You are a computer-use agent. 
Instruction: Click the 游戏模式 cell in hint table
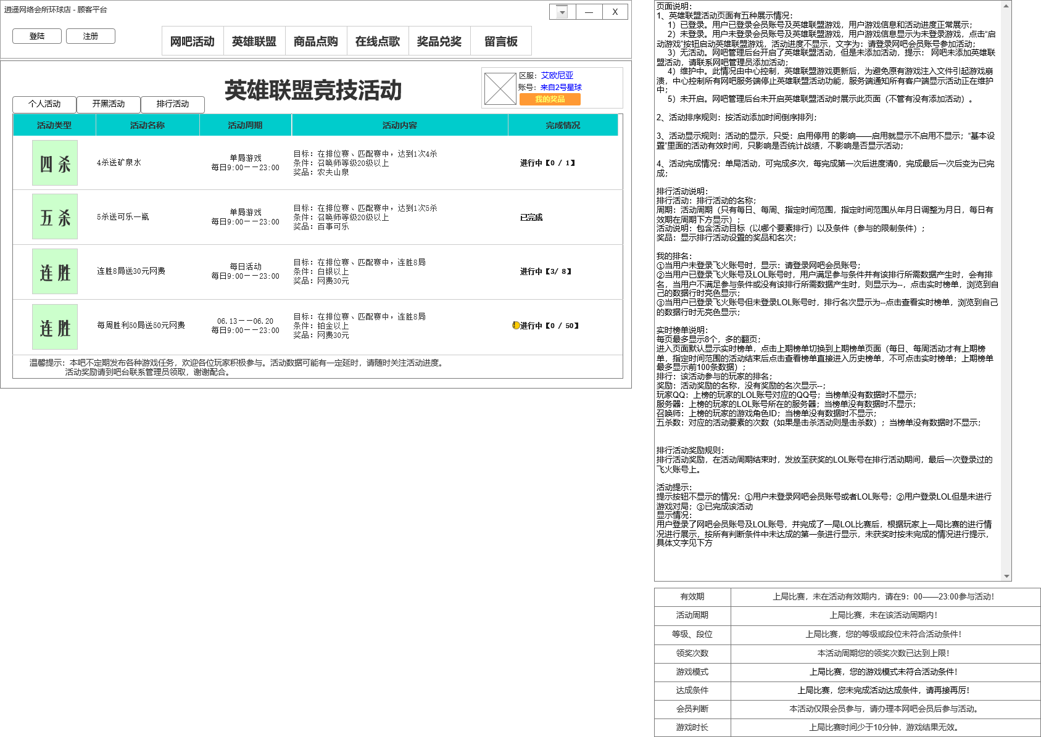(x=692, y=672)
